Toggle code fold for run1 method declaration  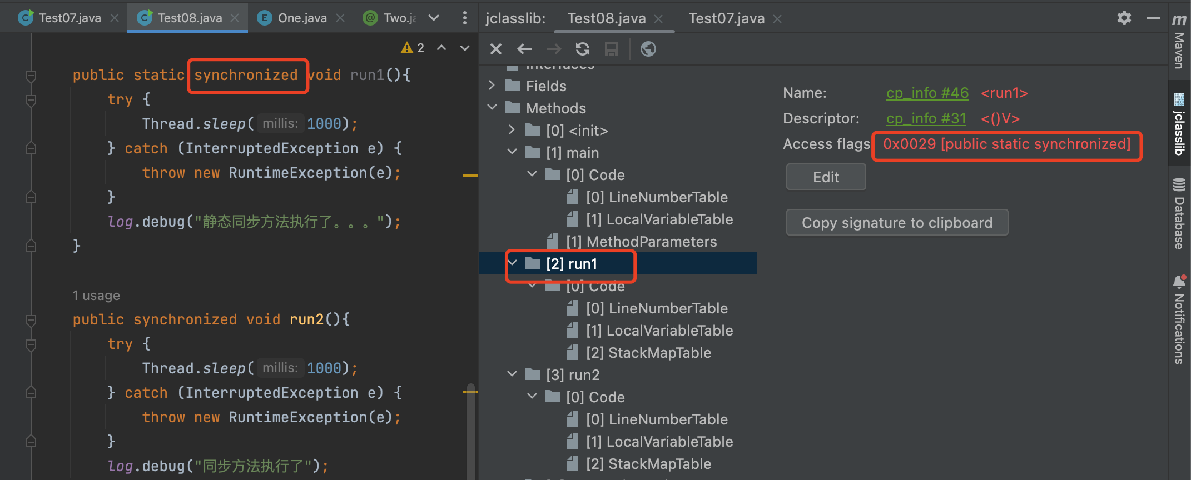click(31, 76)
